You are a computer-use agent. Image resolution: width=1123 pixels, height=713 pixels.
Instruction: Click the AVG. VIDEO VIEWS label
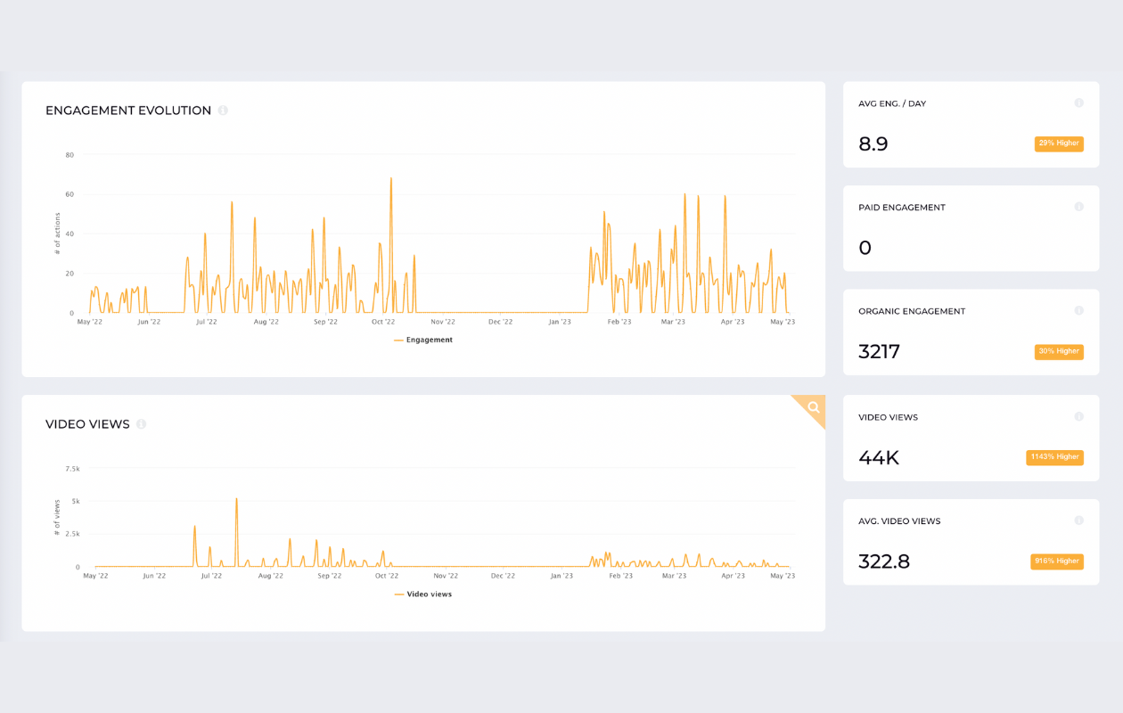[899, 521]
